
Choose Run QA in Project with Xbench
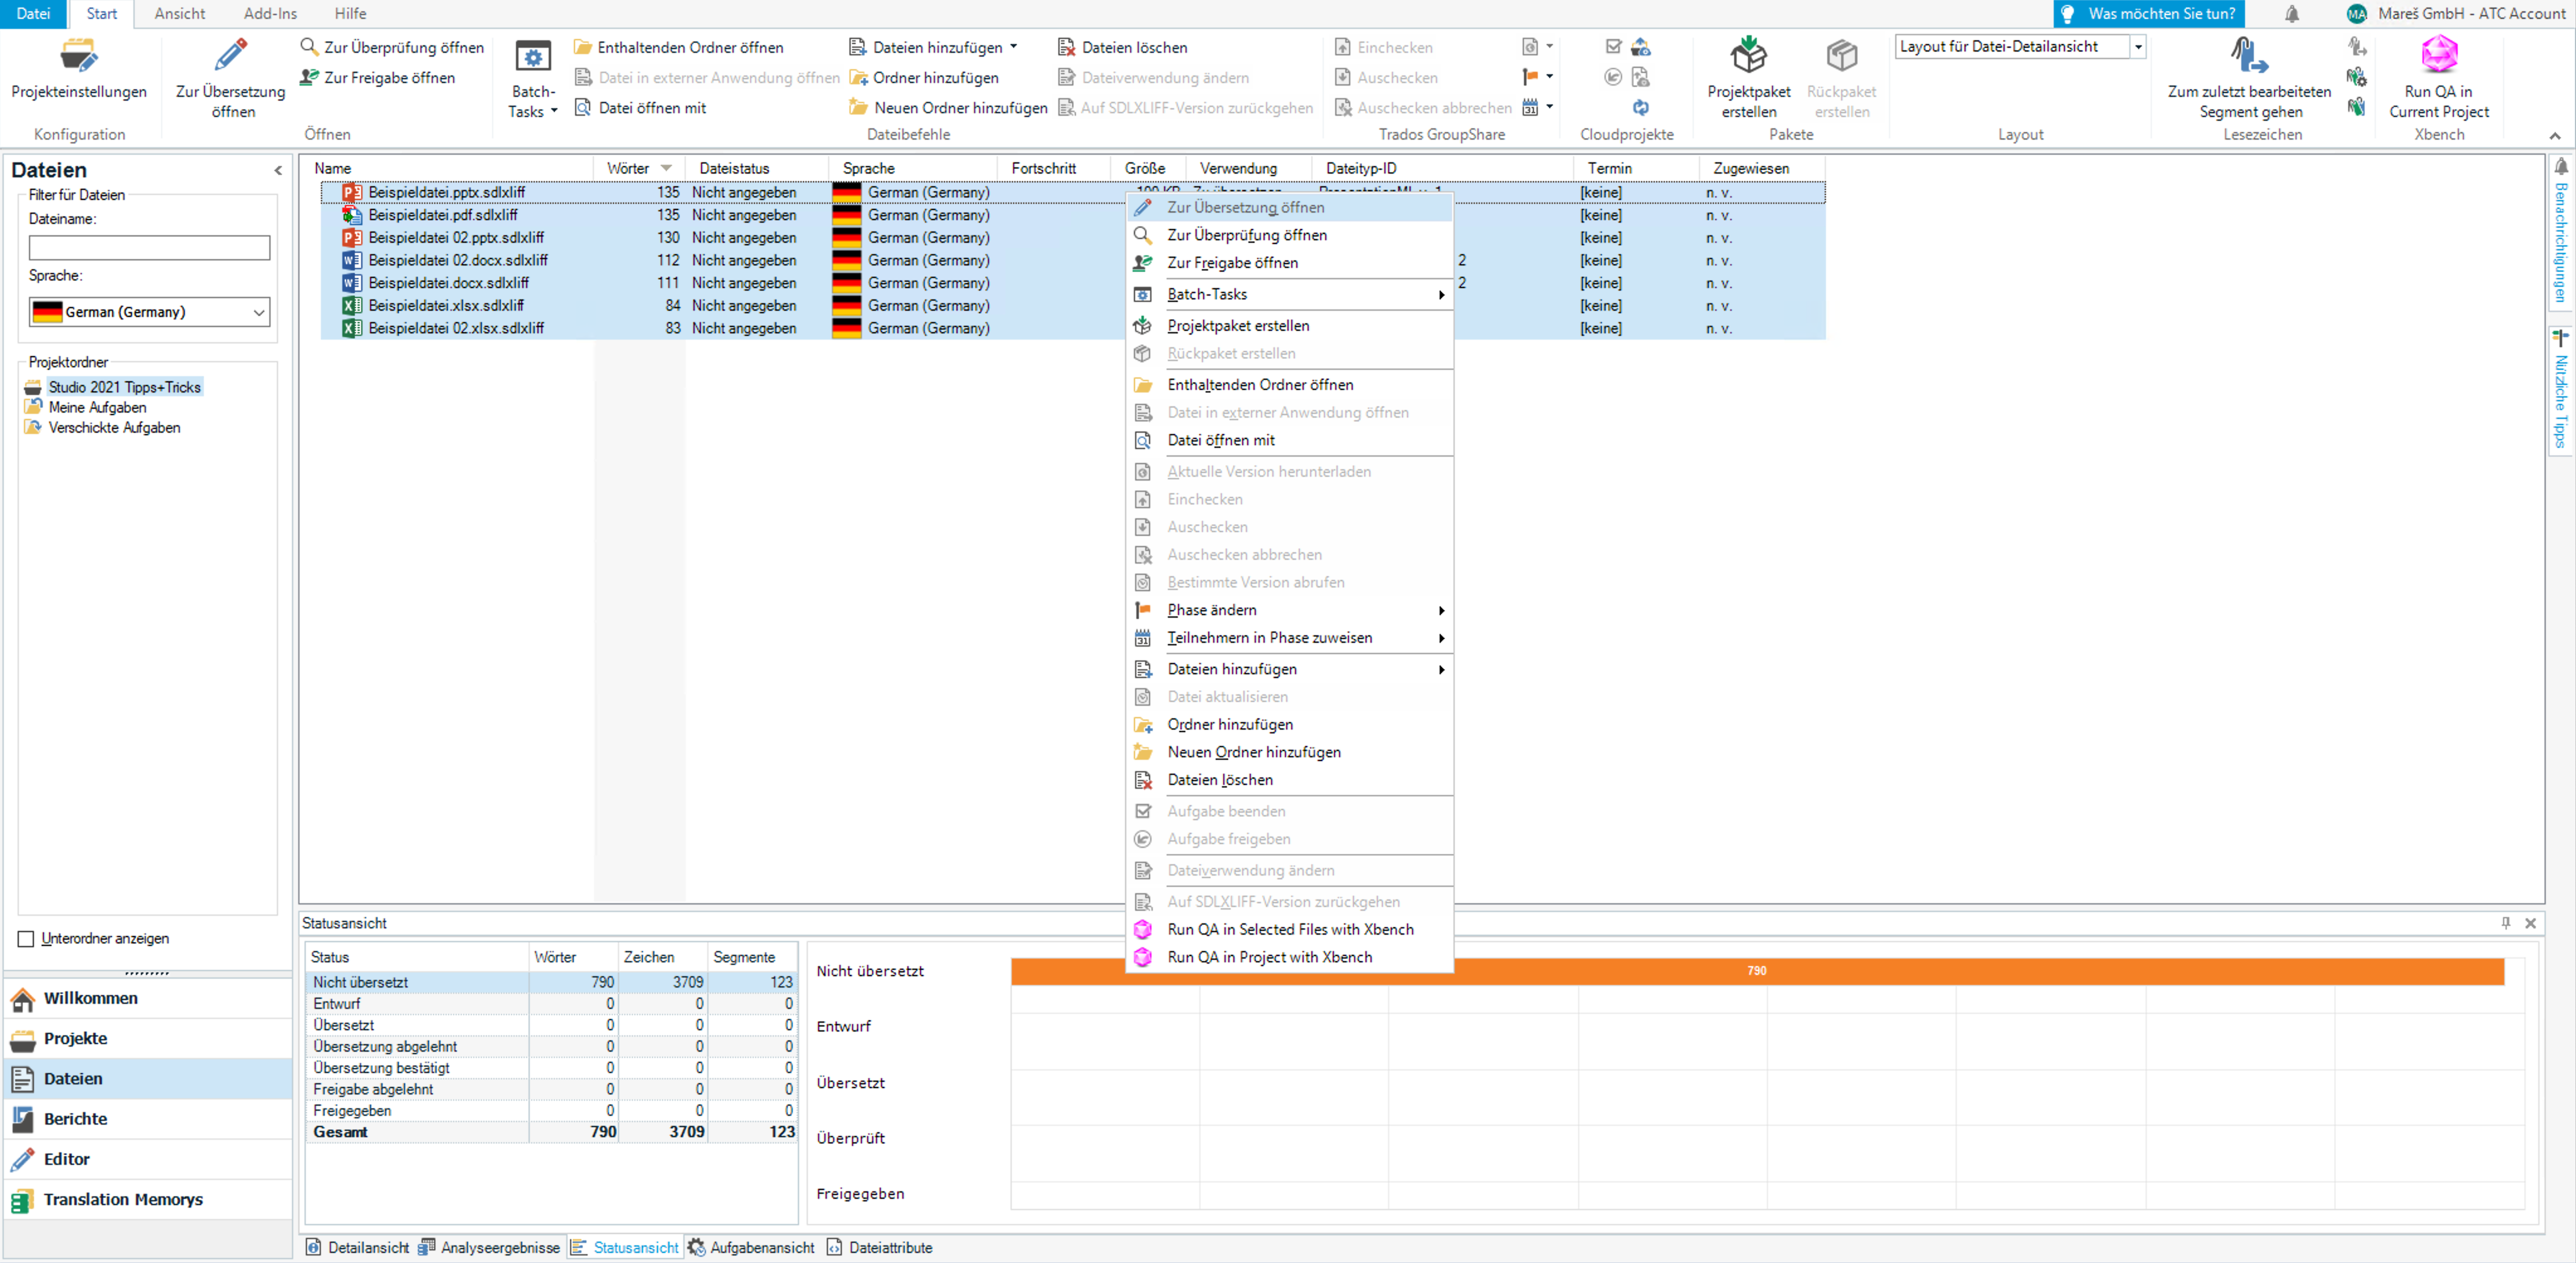tap(1290, 957)
